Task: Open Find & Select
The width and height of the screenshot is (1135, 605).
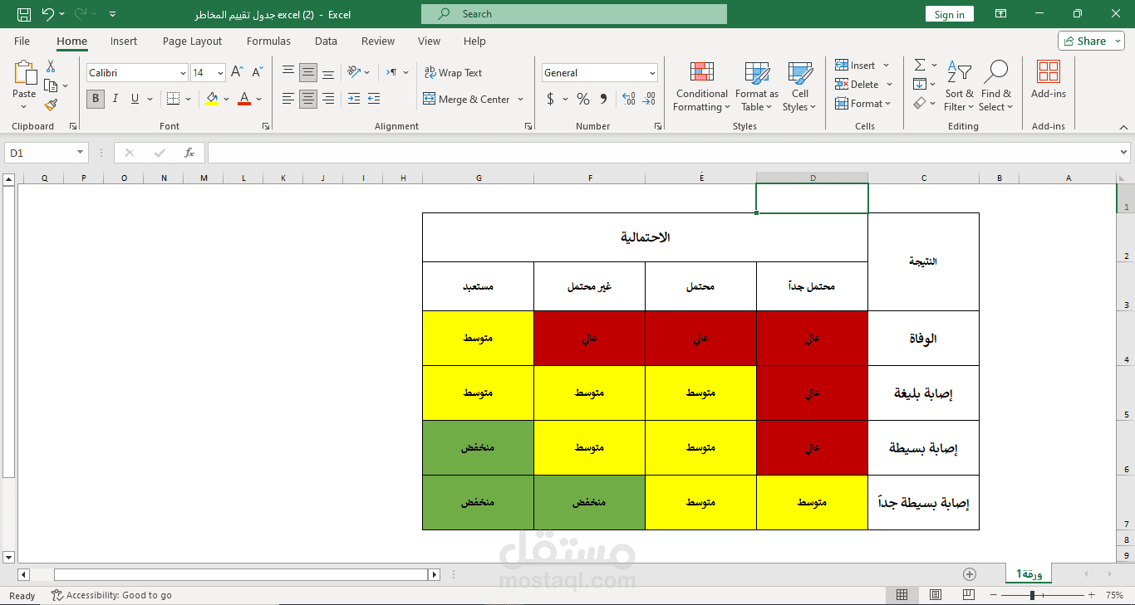Action: [995, 86]
